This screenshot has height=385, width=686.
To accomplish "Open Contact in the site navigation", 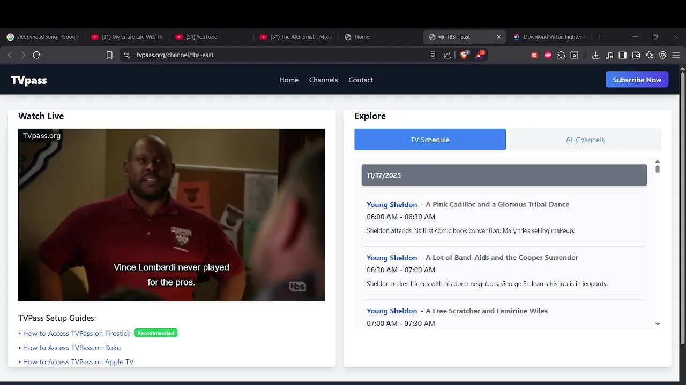I will 361,80.
